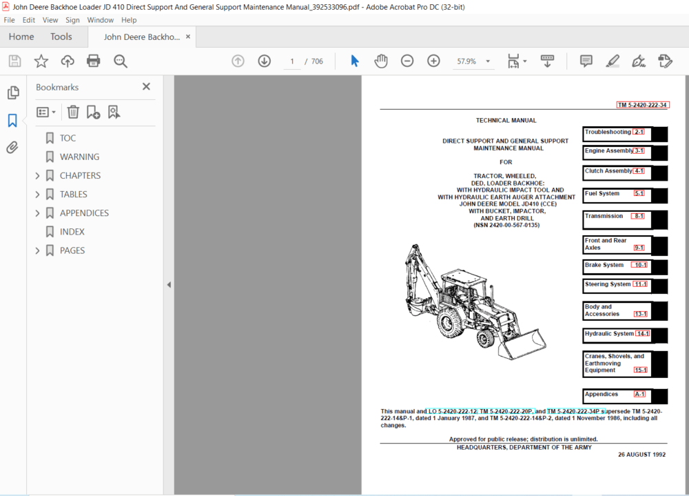This screenshot has width=689, height=496.
Task: Select the TOC bookmark
Action: (x=68, y=138)
